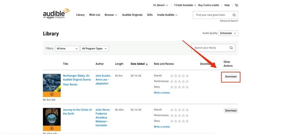The image size is (281, 134).
Task: Rate Northanger Abbey Story two stars
Action: coord(176,87)
